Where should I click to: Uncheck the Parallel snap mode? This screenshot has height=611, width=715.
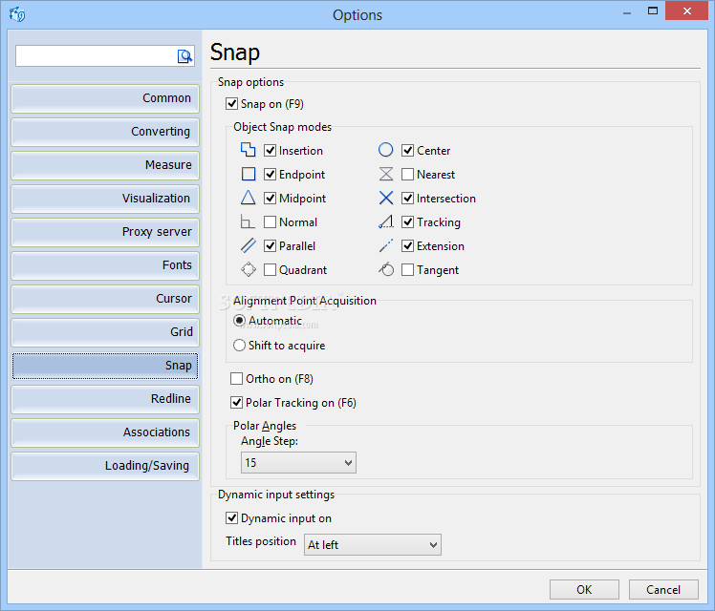(270, 246)
